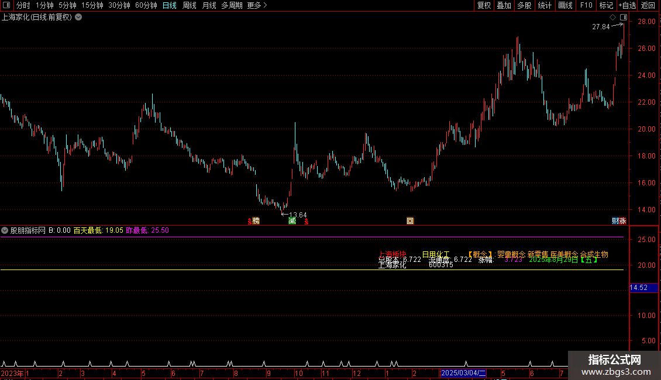Click the red 涨 marker
This screenshot has width=661, height=380.
(x=622, y=221)
